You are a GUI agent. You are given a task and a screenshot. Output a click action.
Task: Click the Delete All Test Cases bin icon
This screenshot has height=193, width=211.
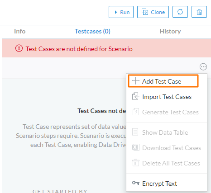tap(136, 163)
